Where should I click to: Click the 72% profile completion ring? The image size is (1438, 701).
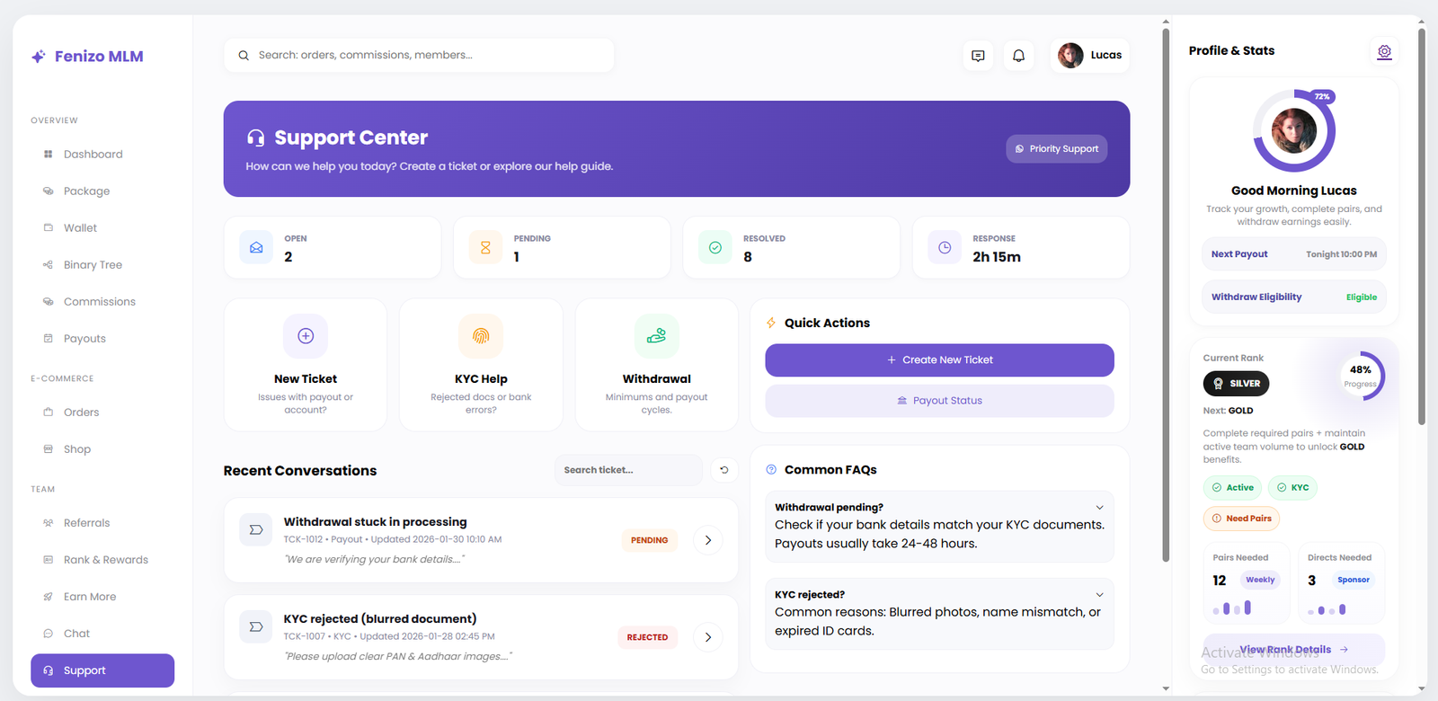click(x=1294, y=131)
